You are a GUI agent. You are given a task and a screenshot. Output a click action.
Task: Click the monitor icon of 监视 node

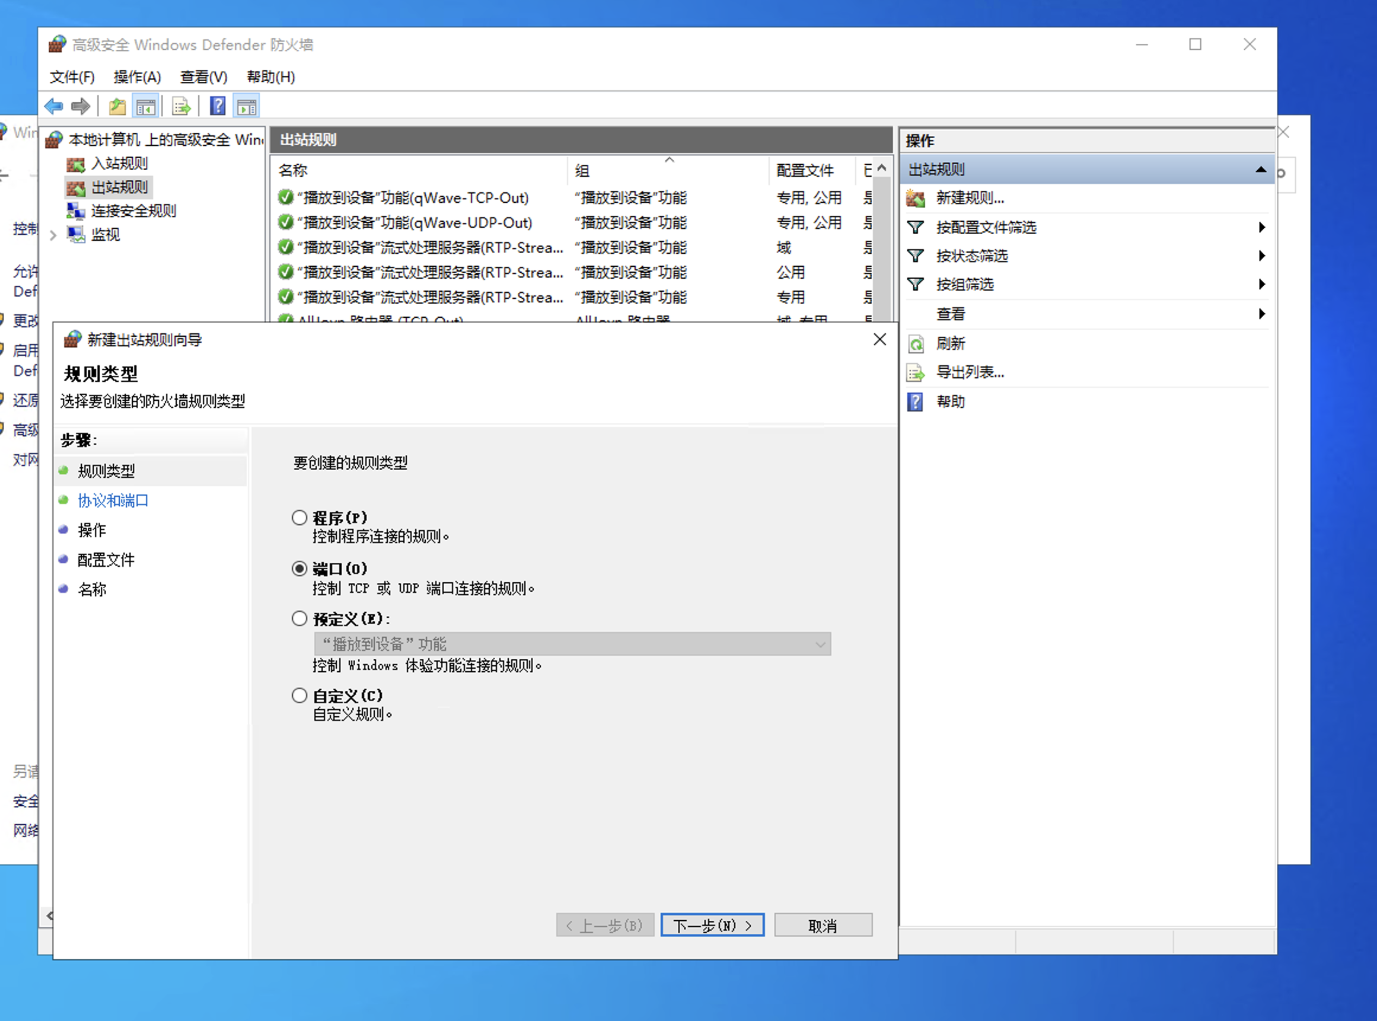pos(75,235)
